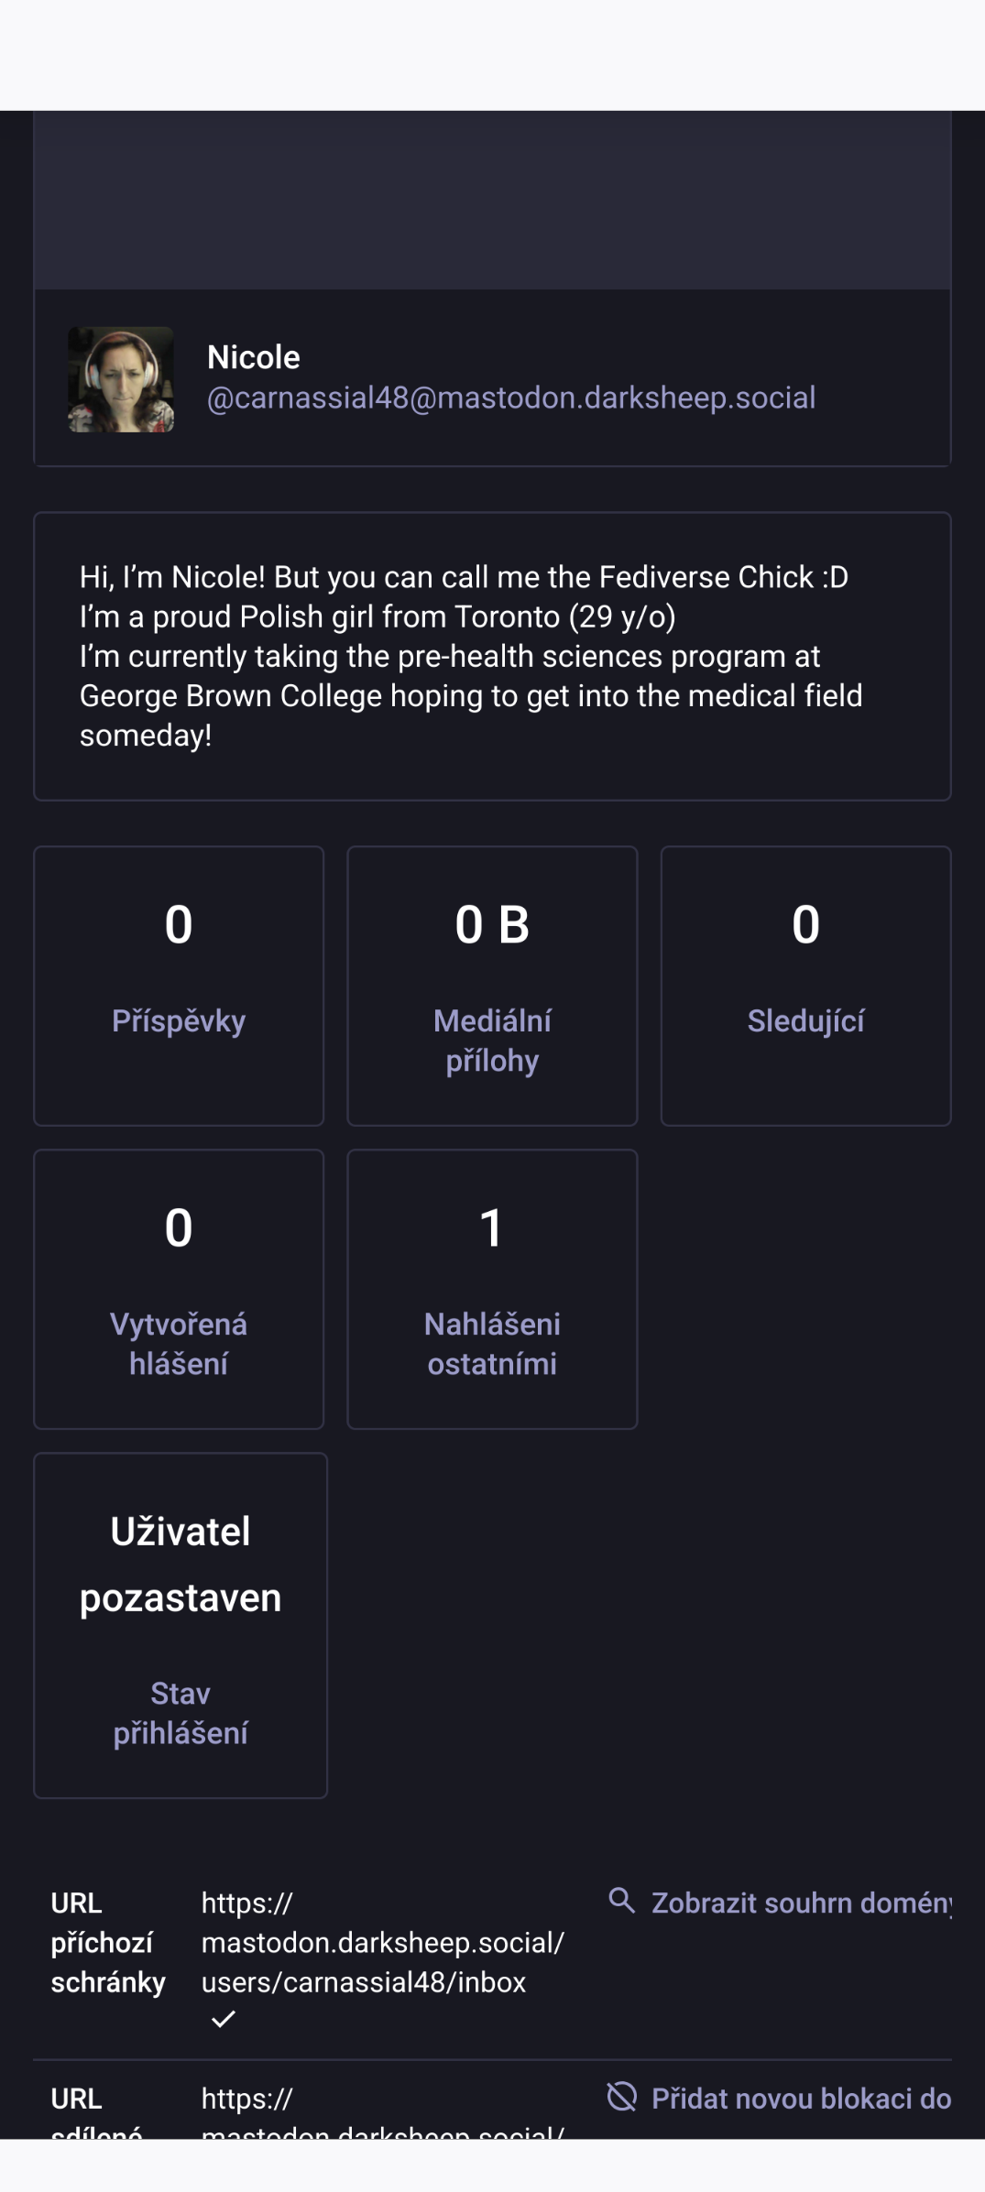Click the @carnassial48@mastodon.darksheep.social handle
The image size is (985, 2192).
510,398
